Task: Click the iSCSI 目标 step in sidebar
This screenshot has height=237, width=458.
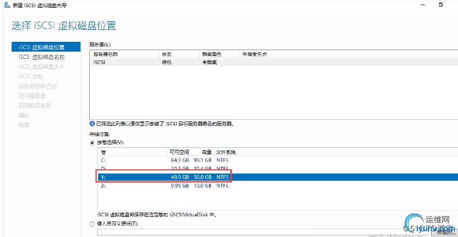Action: coord(31,76)
